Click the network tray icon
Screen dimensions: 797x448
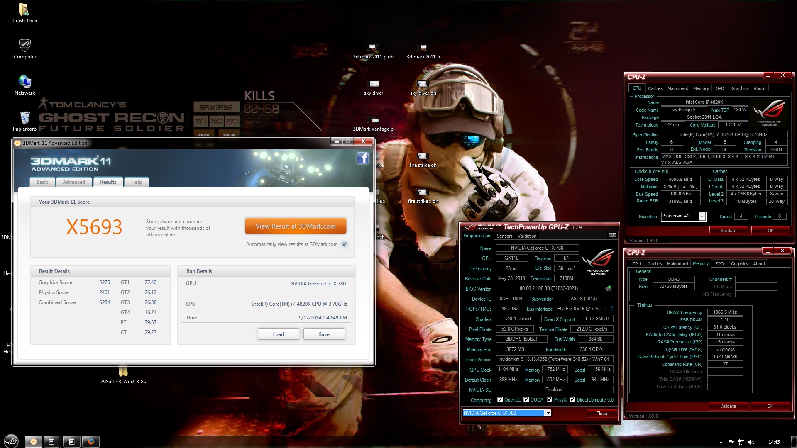[741, 442]
